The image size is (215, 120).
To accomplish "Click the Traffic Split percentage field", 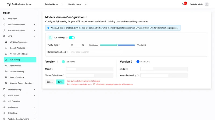I will click(x=75, y=45).
